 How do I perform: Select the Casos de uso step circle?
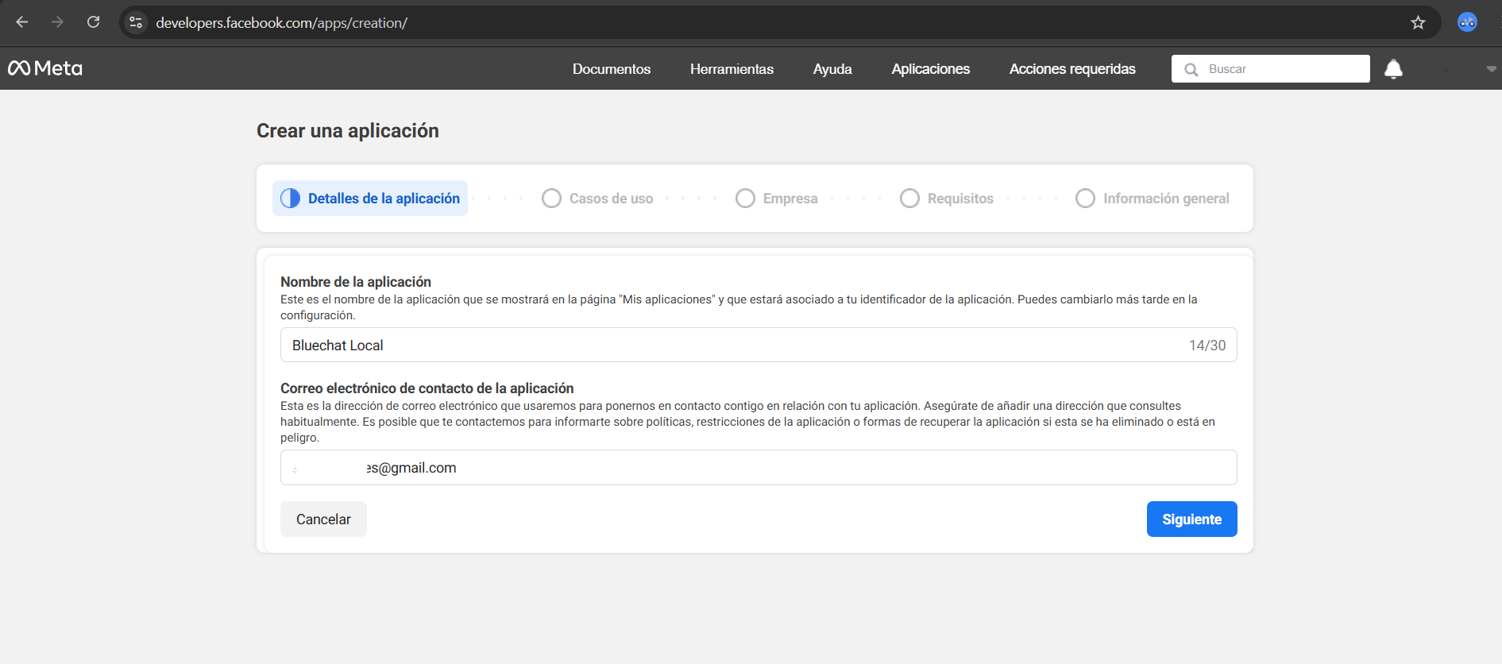coord(551,199)
